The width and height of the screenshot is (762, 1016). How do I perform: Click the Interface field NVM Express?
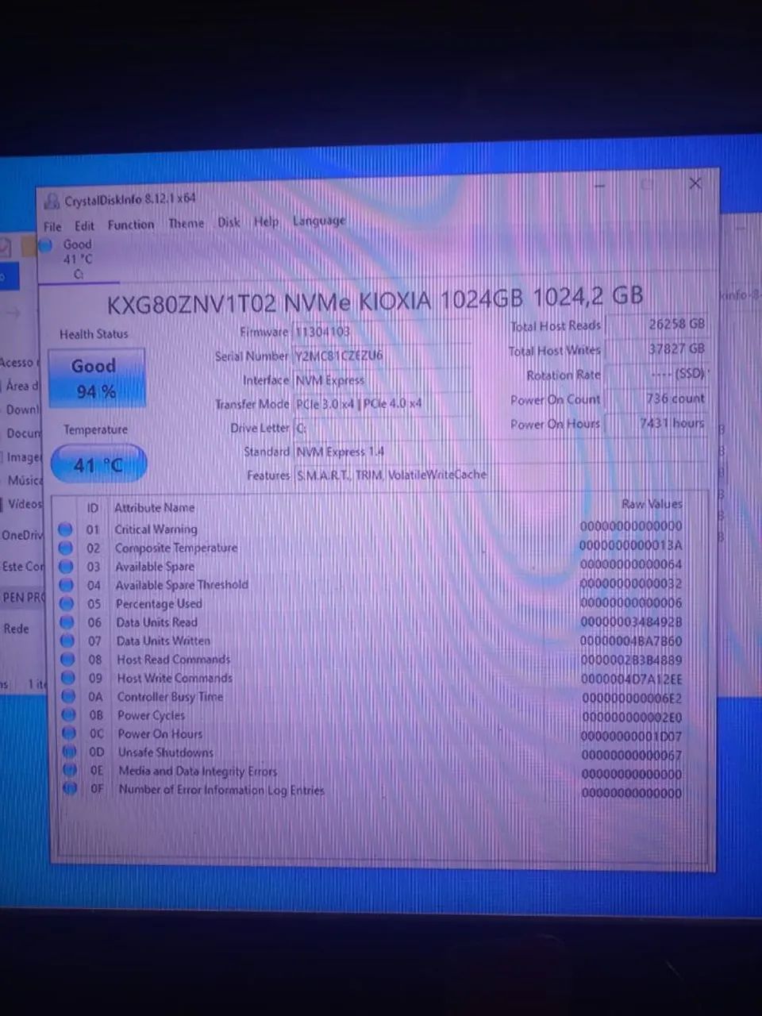pyautogui.click(x=383, y=380)
